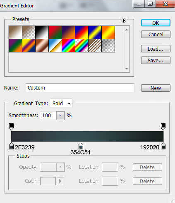
Task: Choose the black to white gradient preset
Action: 42,32
